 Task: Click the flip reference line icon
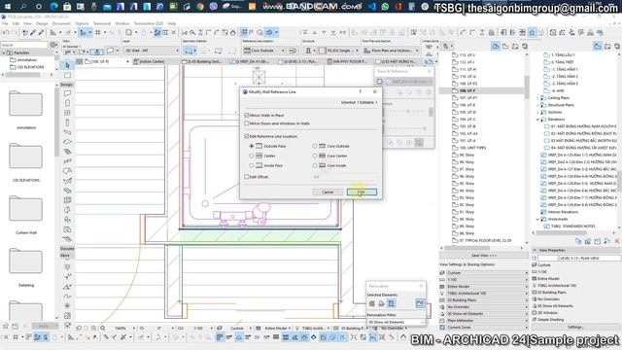coord(293,51)
